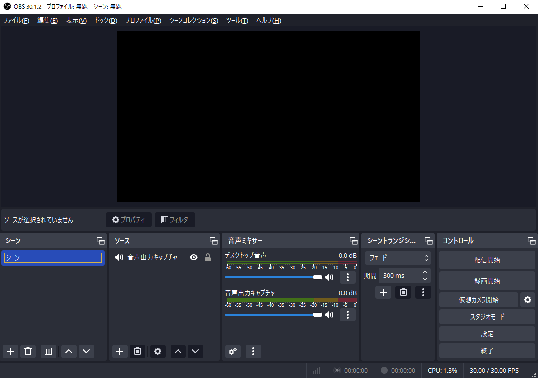This screenshot has width=538, height=378.
Task: Open デスクトップ音声 three-dot options menu
Action: 347,277
